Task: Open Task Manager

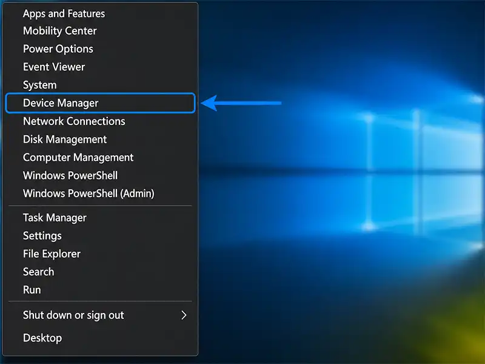Action: click(100, 218)
